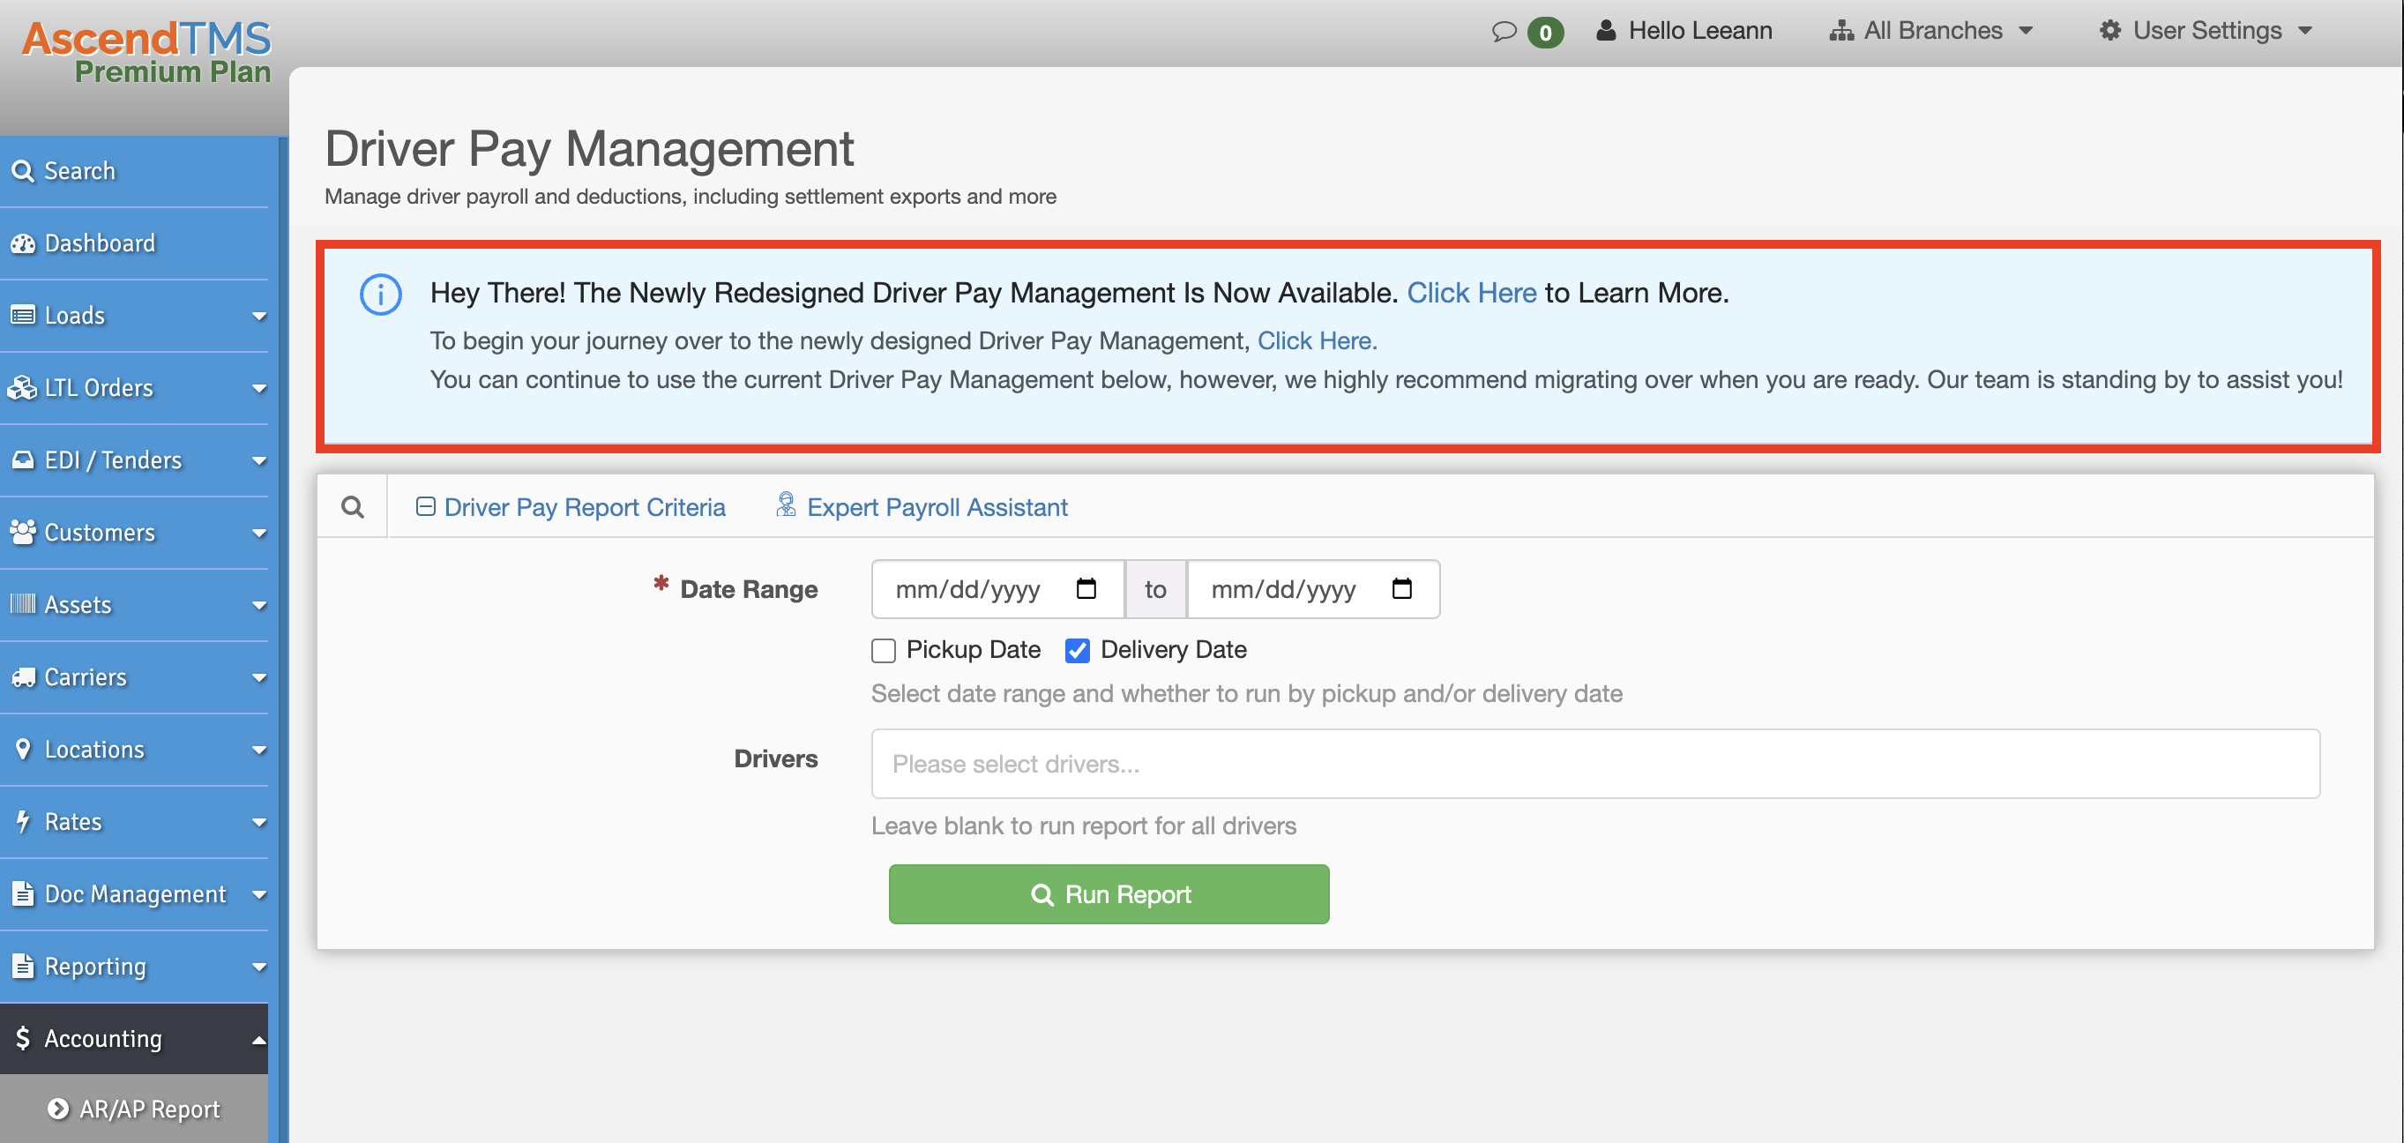Open the User Settings dropdown arrow
The width and height of the screenshot is (2404, 1143).
tap(2305, 32)
